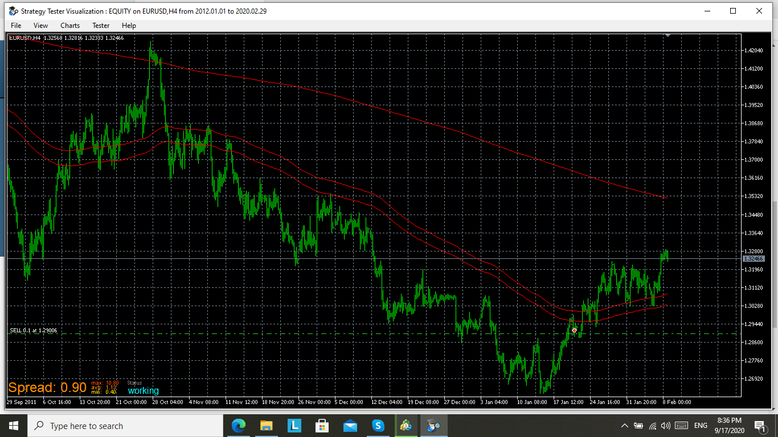Screen dimensions: 778x437
Task: Open the blue L app in taskbar
Action: [294, 426]
